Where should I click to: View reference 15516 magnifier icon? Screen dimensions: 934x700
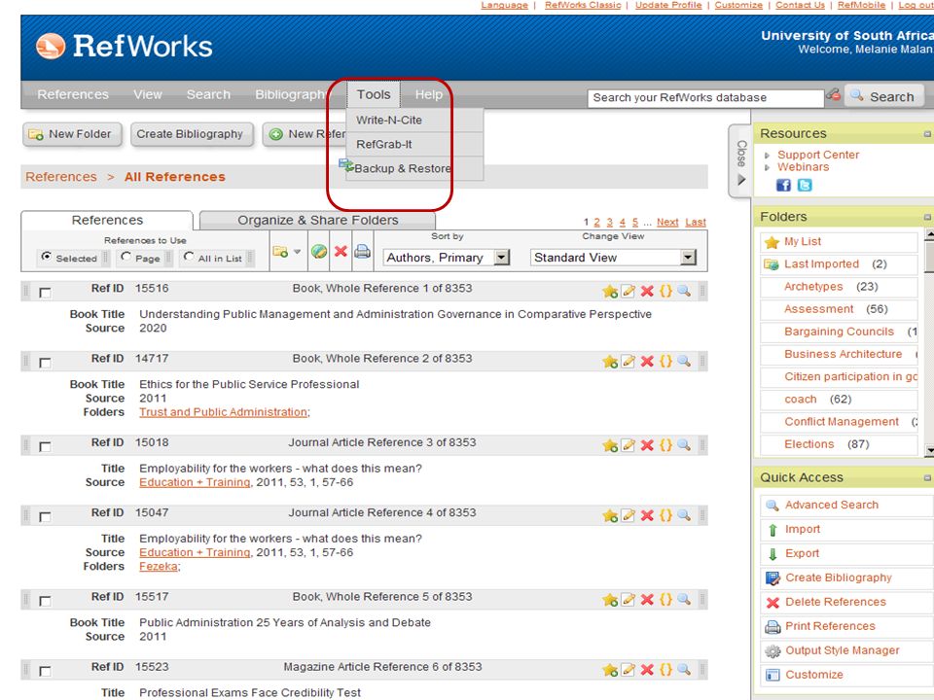[684, 291]
